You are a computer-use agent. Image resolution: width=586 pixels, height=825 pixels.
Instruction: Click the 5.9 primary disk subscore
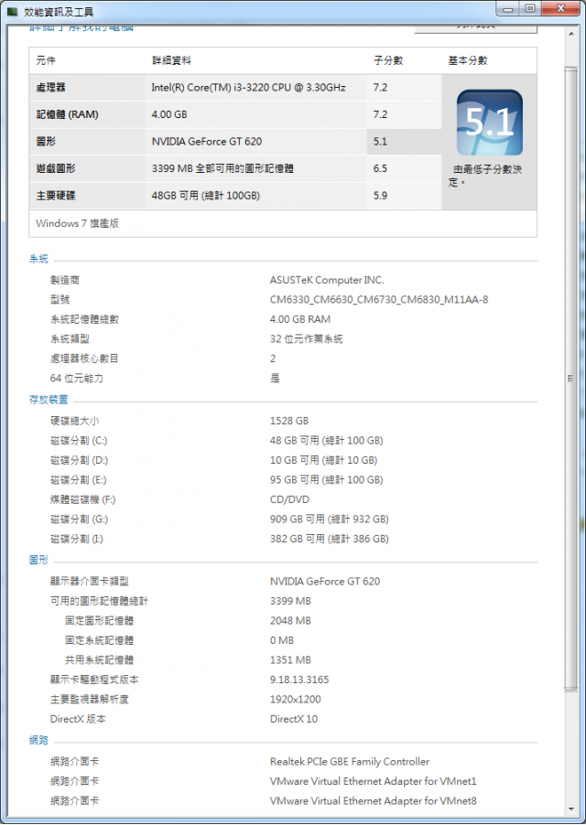coord(380,196)
